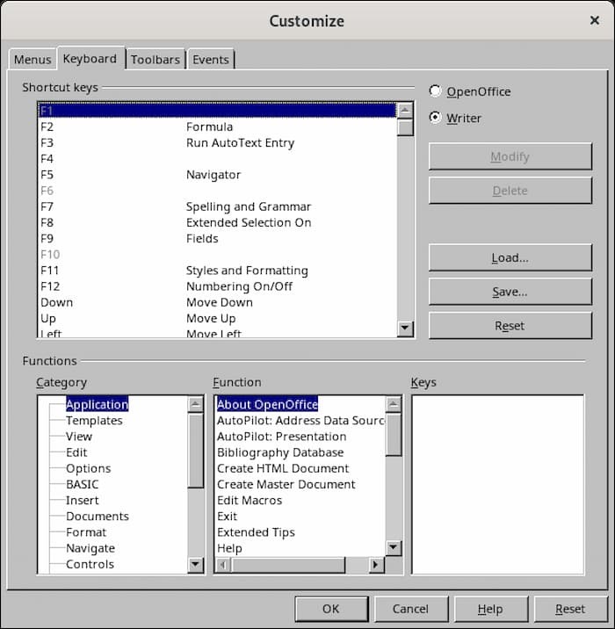Click inside the empty Keys list box

497,485
